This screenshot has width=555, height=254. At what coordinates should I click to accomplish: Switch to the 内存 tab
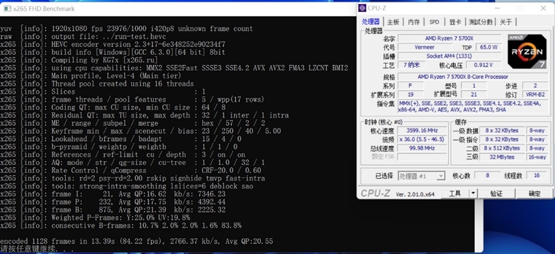point(413,22)
